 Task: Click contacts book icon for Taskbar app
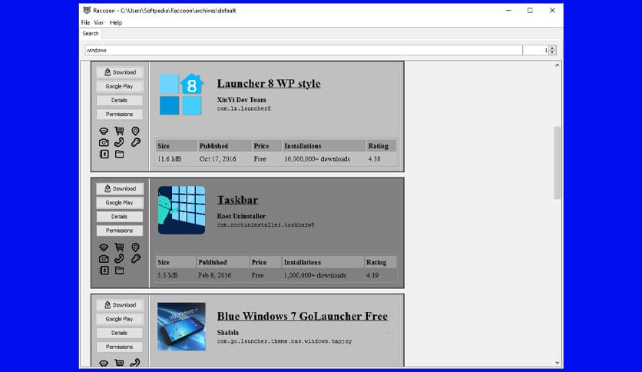tap(104, 271)
